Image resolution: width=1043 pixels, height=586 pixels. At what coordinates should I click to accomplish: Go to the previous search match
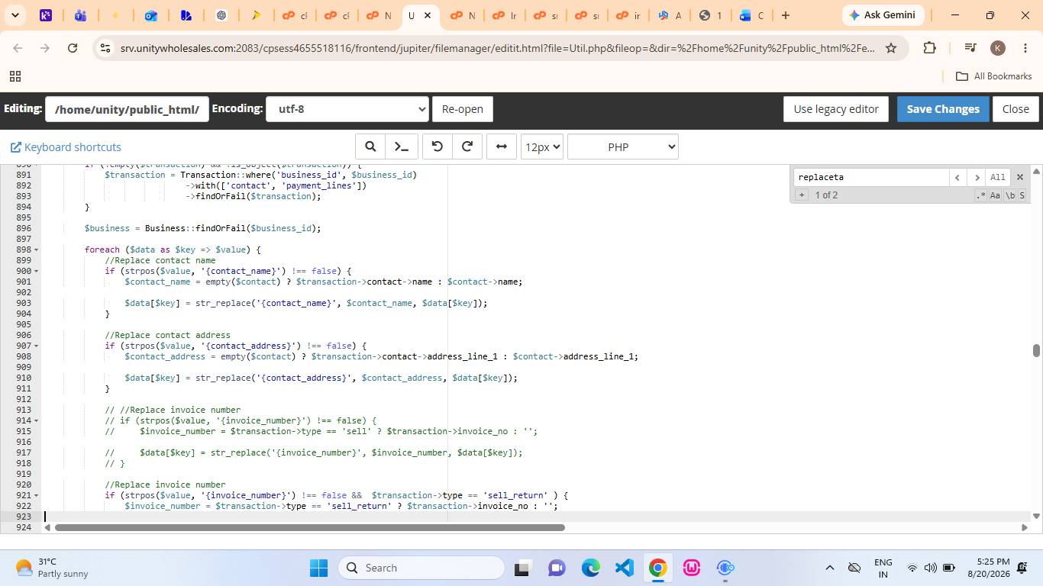[x=957, y=177]
